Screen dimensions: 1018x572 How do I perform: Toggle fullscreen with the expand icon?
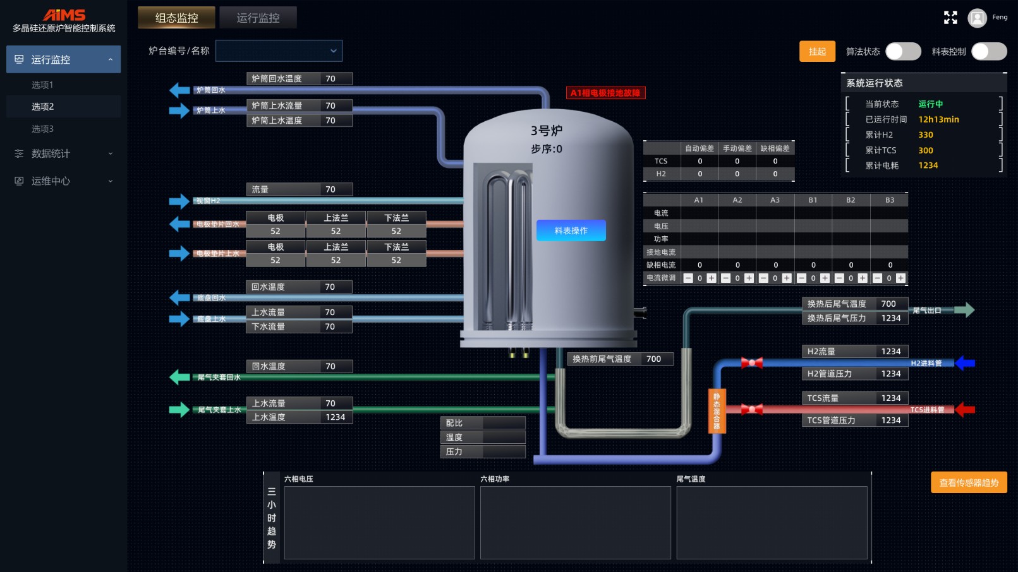click(x=950, y=18)
